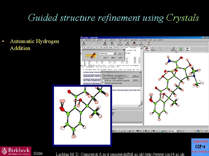Image resolution: width=209 pixels, height=156 pixels.
Task: Click the Command toolbar icon
Action: coord(134,43)
